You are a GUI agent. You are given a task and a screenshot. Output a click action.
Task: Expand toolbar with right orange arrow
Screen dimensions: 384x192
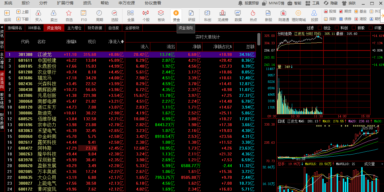click(x=382, y=15)
